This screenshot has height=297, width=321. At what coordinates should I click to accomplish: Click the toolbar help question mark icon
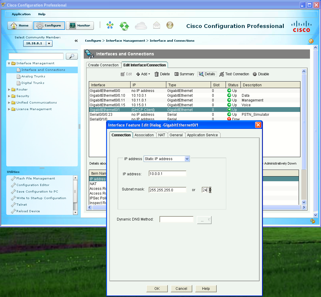170,25
